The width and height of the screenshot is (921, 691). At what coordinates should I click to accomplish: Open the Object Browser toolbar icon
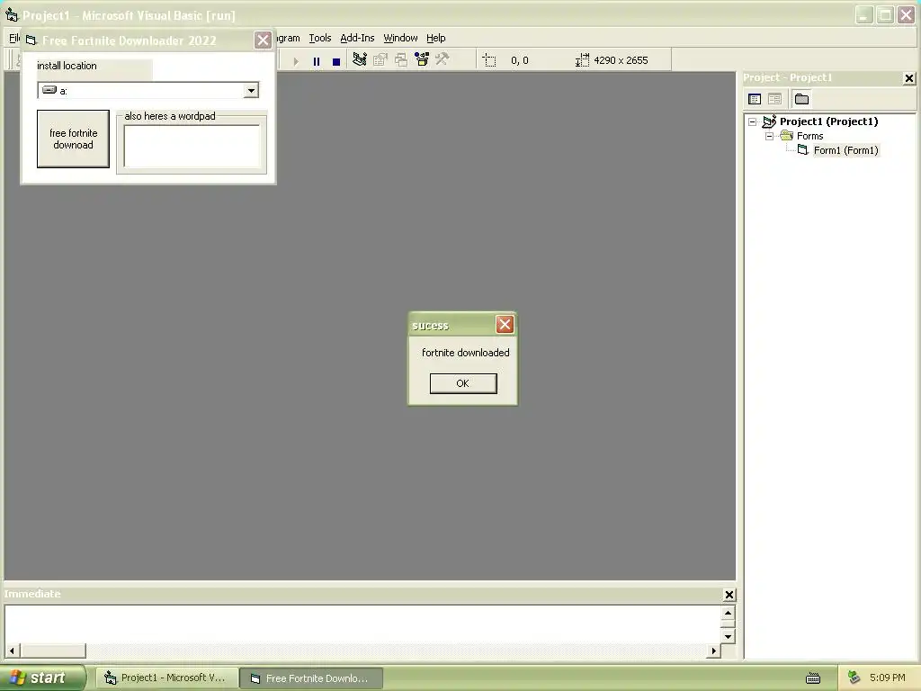[x=422, y=59]
